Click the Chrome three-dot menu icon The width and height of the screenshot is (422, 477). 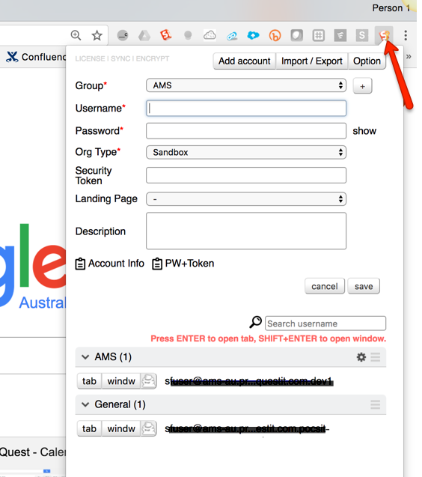click(x=406, y=35)
